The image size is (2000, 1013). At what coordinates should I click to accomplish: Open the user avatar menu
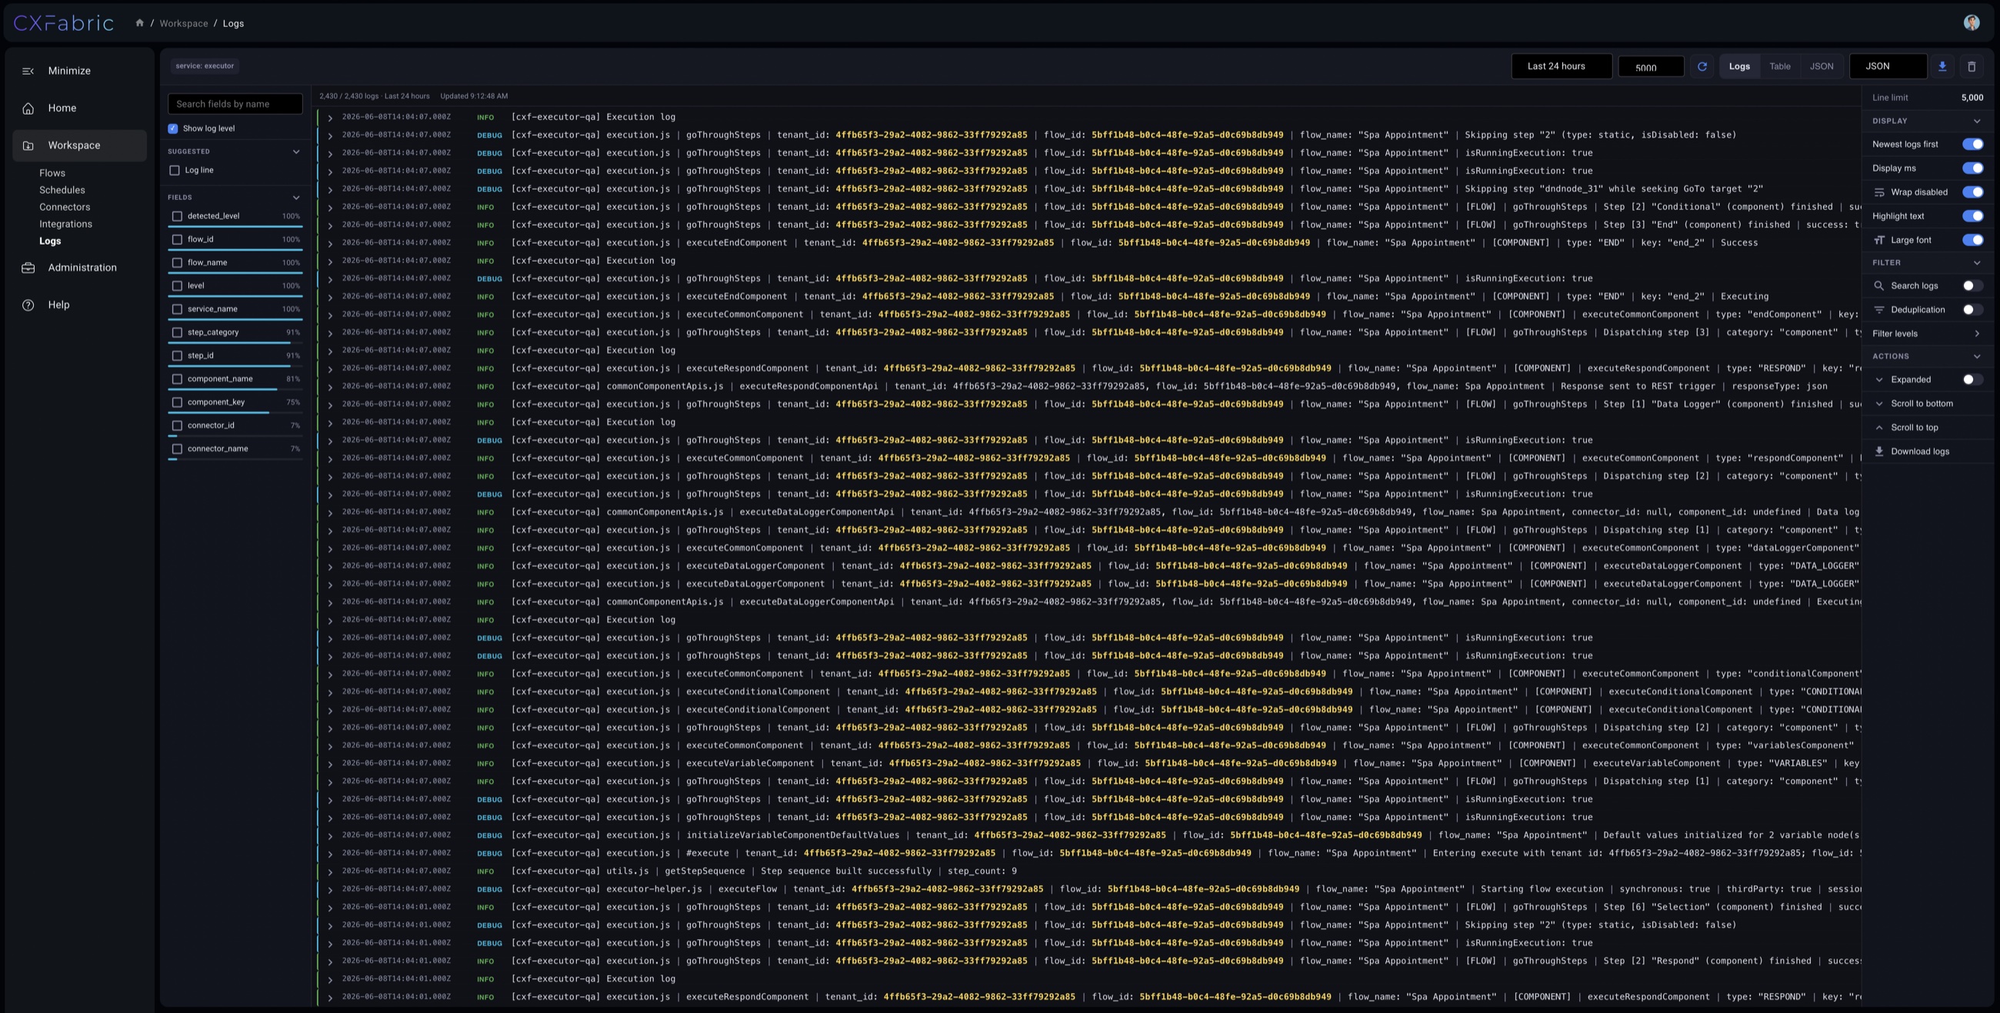pyautogui.click(x=1972, y=22)
